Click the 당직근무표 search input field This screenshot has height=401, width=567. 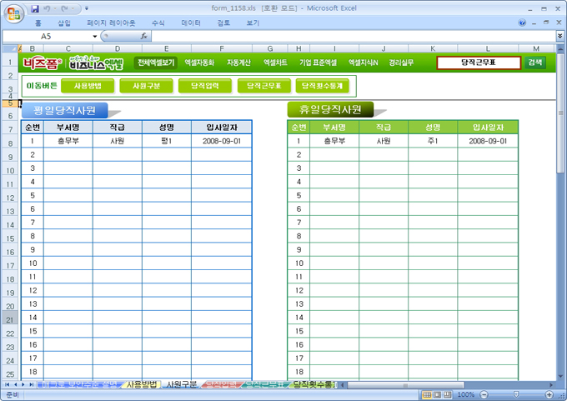479,63
